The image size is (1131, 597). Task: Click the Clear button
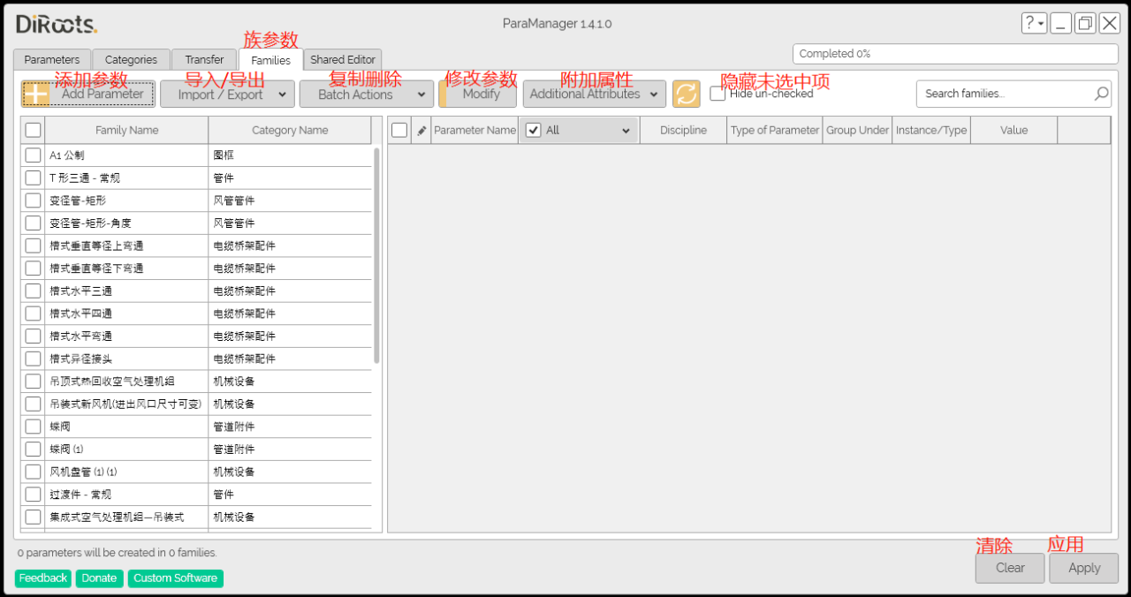tap(1010, 568)
